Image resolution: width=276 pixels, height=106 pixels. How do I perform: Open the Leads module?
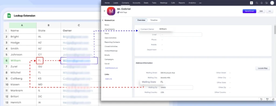(x=116, y=3)
